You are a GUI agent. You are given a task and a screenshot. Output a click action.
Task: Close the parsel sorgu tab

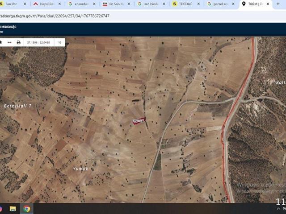point(233,4)
